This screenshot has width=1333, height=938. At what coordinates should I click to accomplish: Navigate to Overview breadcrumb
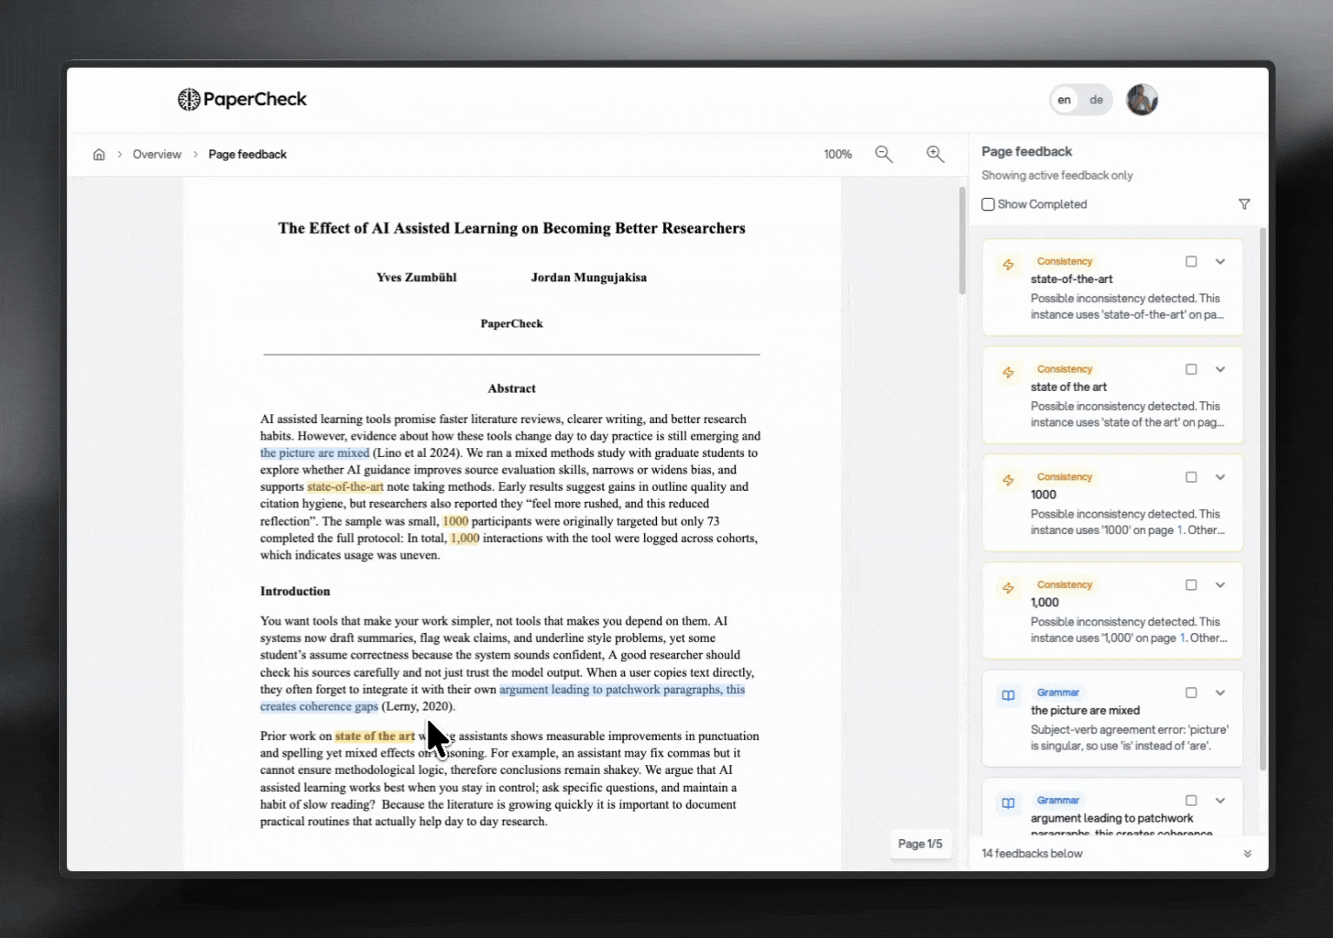[x=157, y=155]
